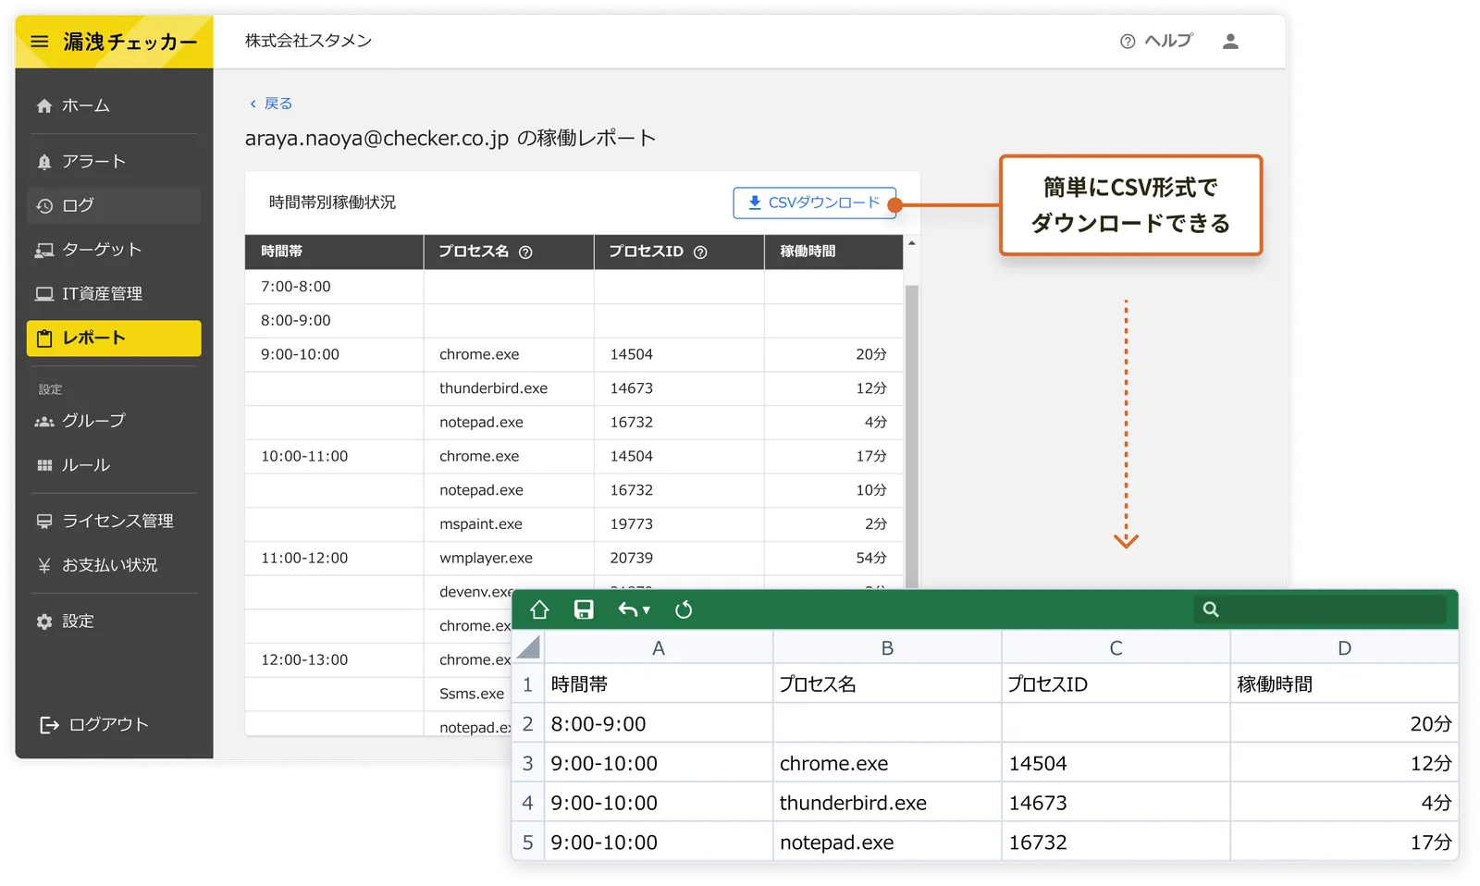The width and height of the screenshot is (1480, 886).
Task: Open グループ settings item
Action: 114,421
